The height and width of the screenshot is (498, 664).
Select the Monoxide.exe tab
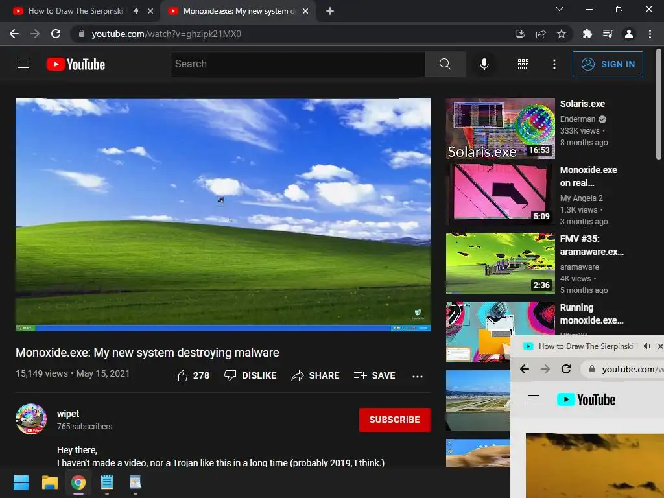point(239,11)
